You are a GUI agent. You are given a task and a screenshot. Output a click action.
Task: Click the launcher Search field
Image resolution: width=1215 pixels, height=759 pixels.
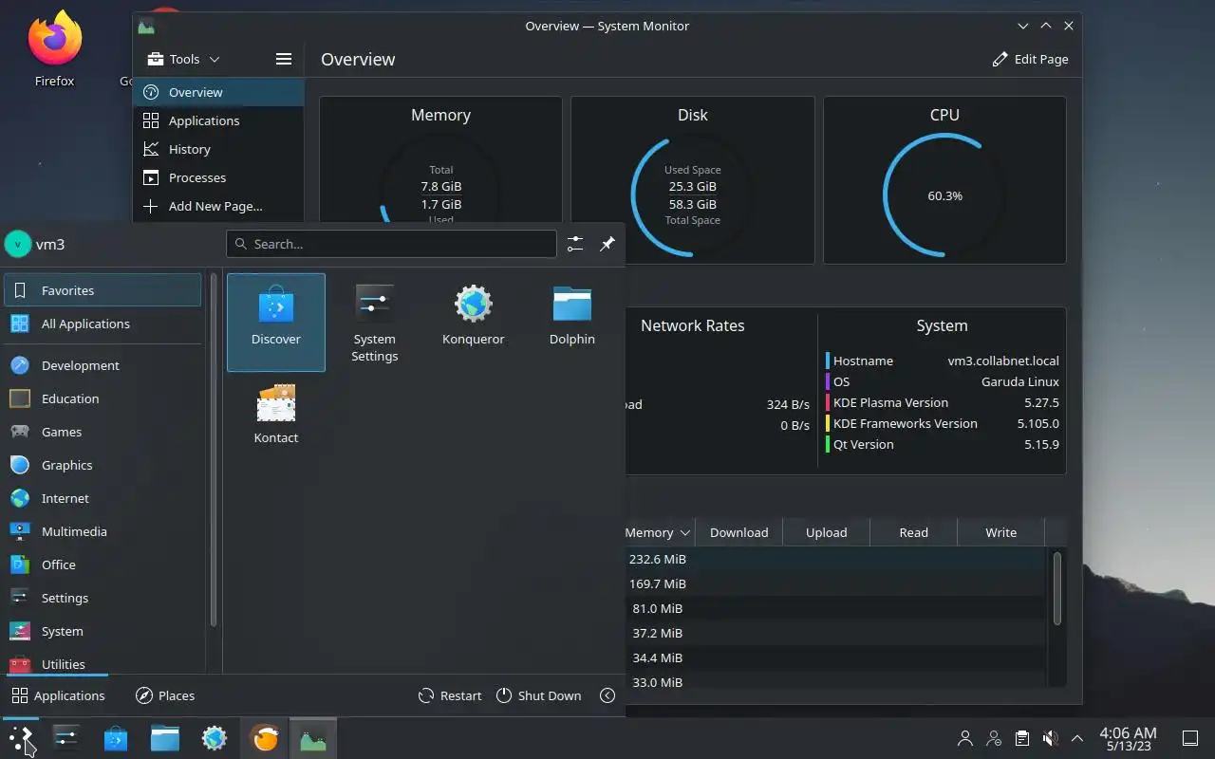point(391,244)
